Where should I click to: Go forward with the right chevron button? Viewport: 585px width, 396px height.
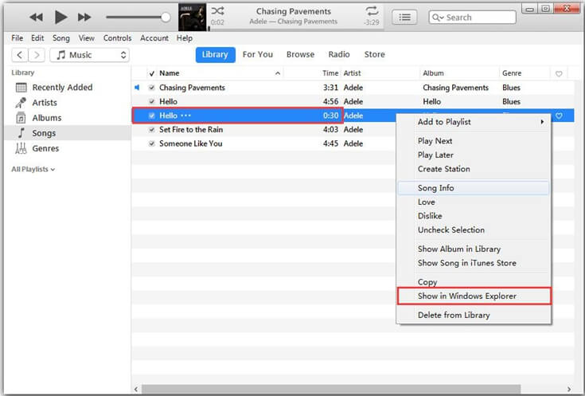coord(37,55)
